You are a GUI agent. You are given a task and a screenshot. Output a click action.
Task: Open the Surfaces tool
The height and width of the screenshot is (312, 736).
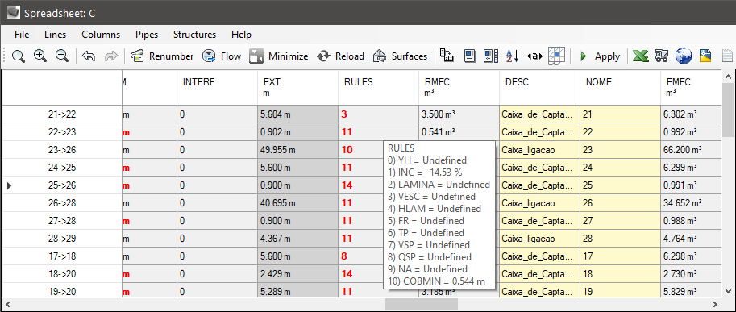click(400, 56)
